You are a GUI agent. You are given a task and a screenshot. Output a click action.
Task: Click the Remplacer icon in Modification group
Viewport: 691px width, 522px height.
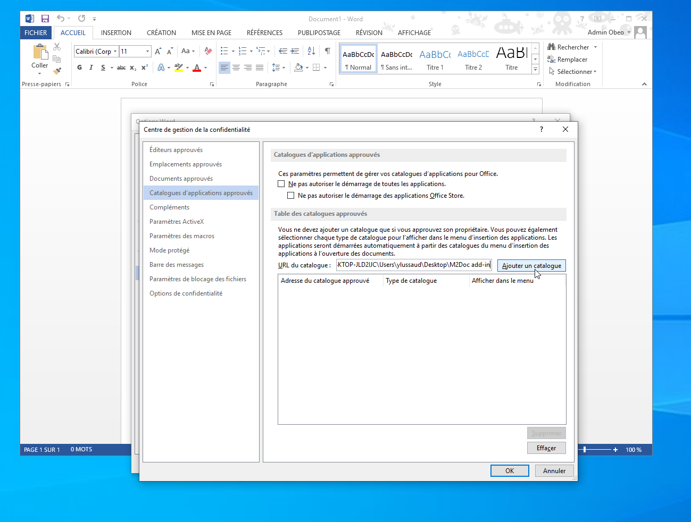pos(552,60)
